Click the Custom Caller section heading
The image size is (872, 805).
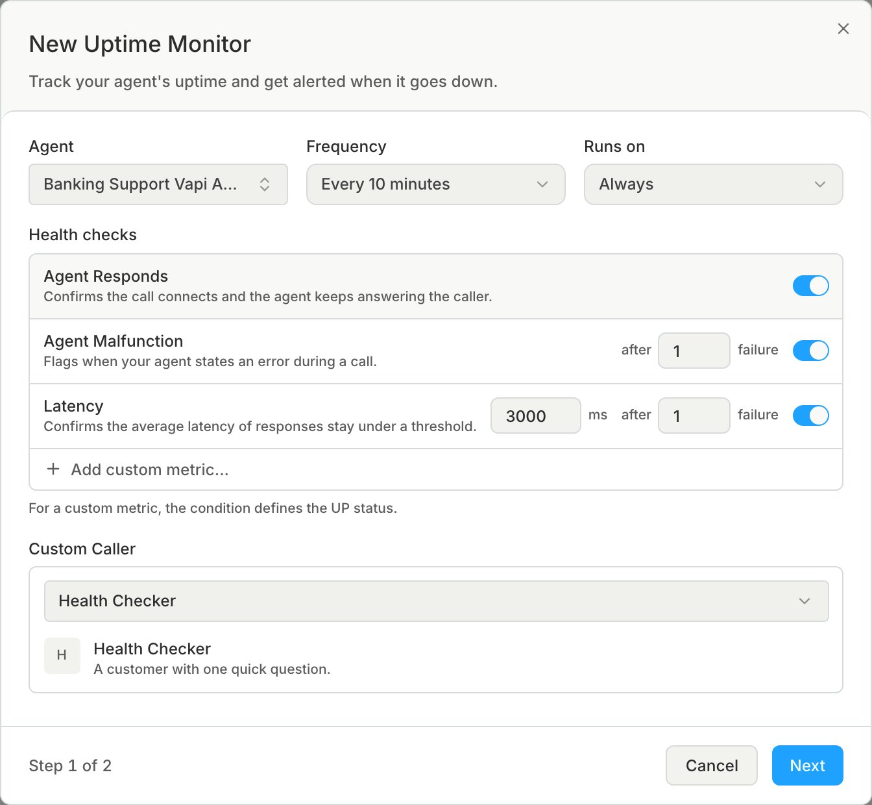coord(82,549)
